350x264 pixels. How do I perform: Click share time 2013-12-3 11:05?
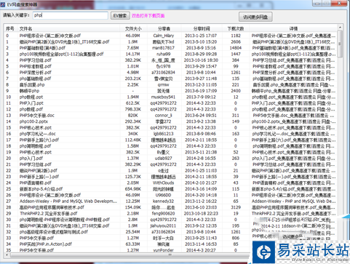(201, 84)
